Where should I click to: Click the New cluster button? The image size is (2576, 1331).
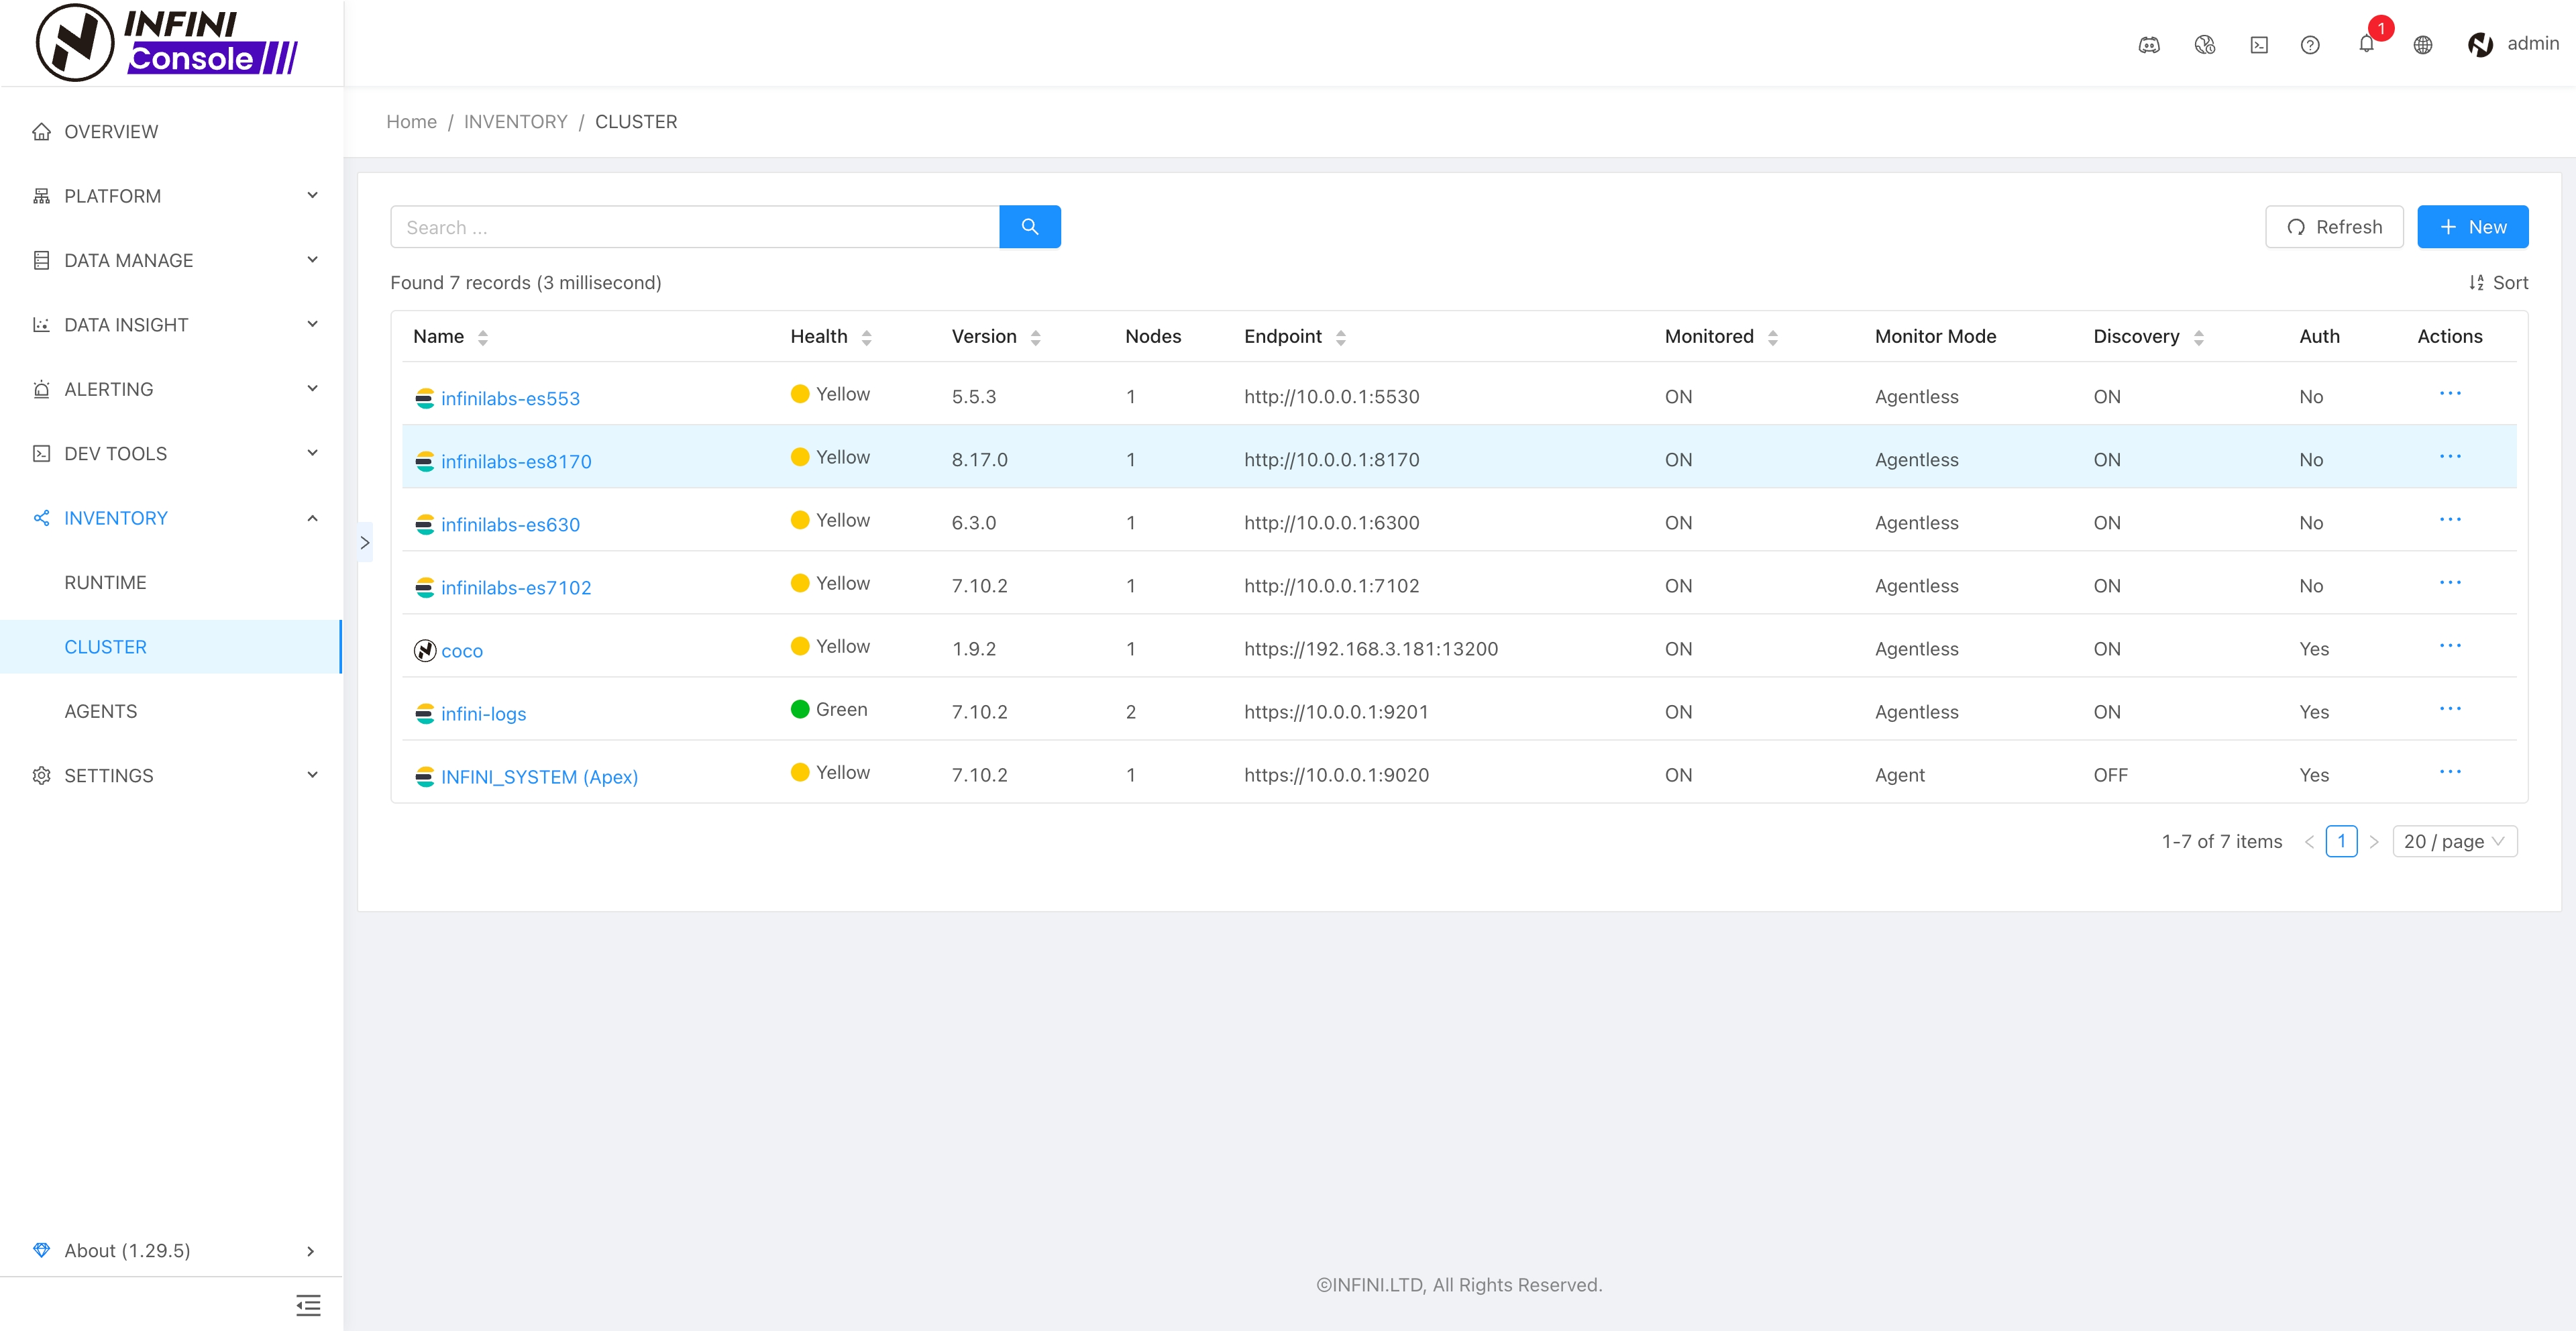pyautogui.click(x=2472, y=227)
